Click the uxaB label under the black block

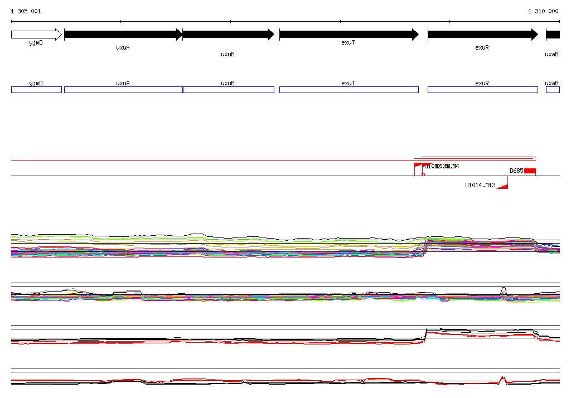click(x=551, y=54)
